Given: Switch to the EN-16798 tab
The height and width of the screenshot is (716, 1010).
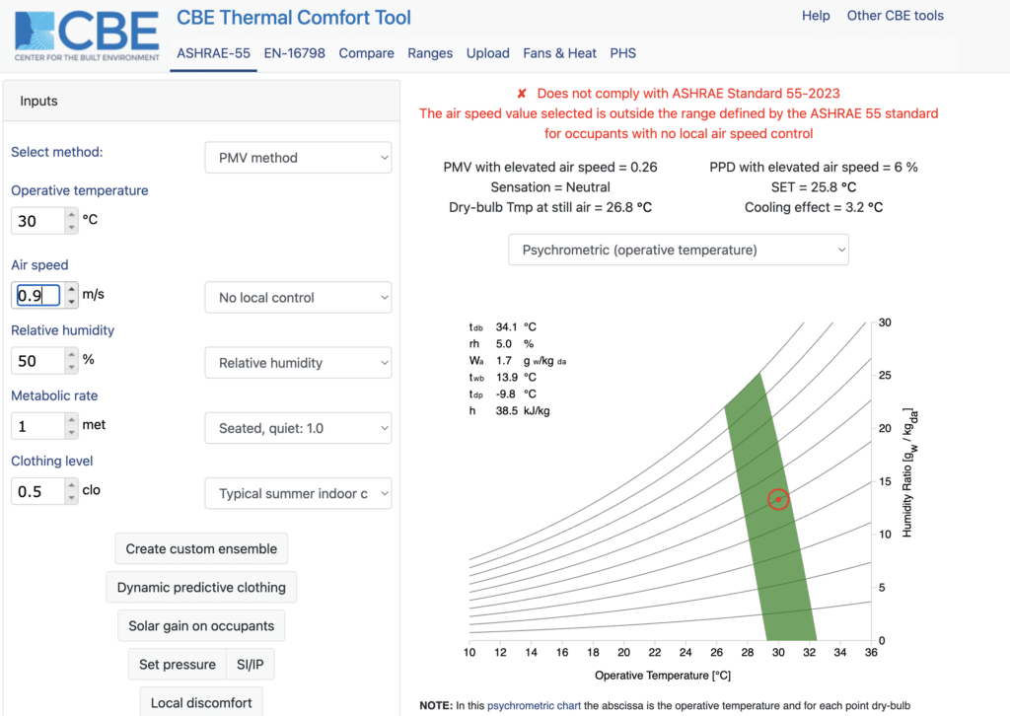Looking at the screenshot, I should 294,53.
